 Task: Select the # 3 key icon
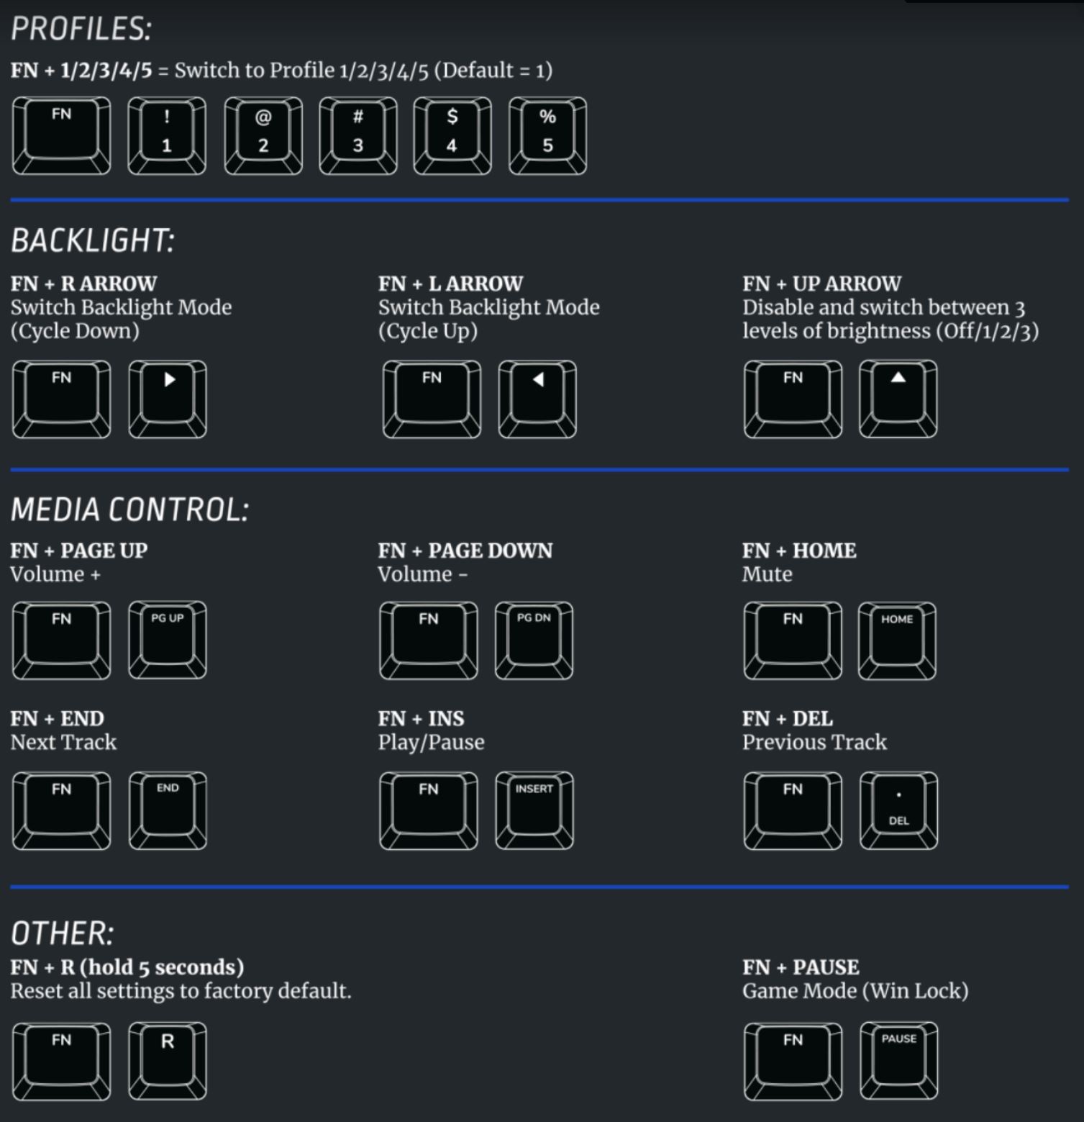[358, 136]
